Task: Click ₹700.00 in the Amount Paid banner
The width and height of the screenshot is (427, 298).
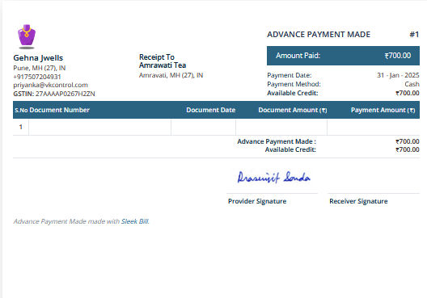Action: (x=398, y=56)
